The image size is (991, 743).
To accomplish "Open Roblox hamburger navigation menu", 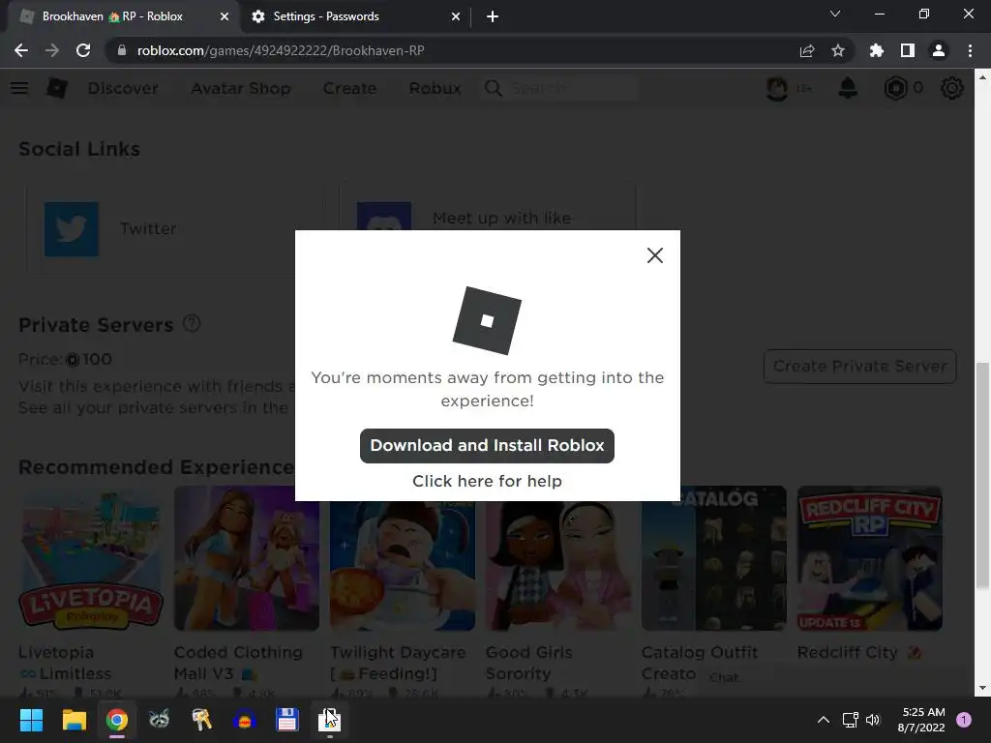I will [19, 88].
